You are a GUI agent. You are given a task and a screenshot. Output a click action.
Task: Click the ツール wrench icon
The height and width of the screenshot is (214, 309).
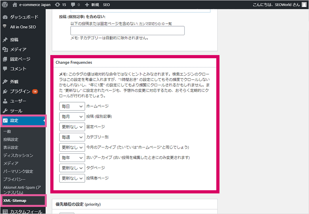coord(5,111)
